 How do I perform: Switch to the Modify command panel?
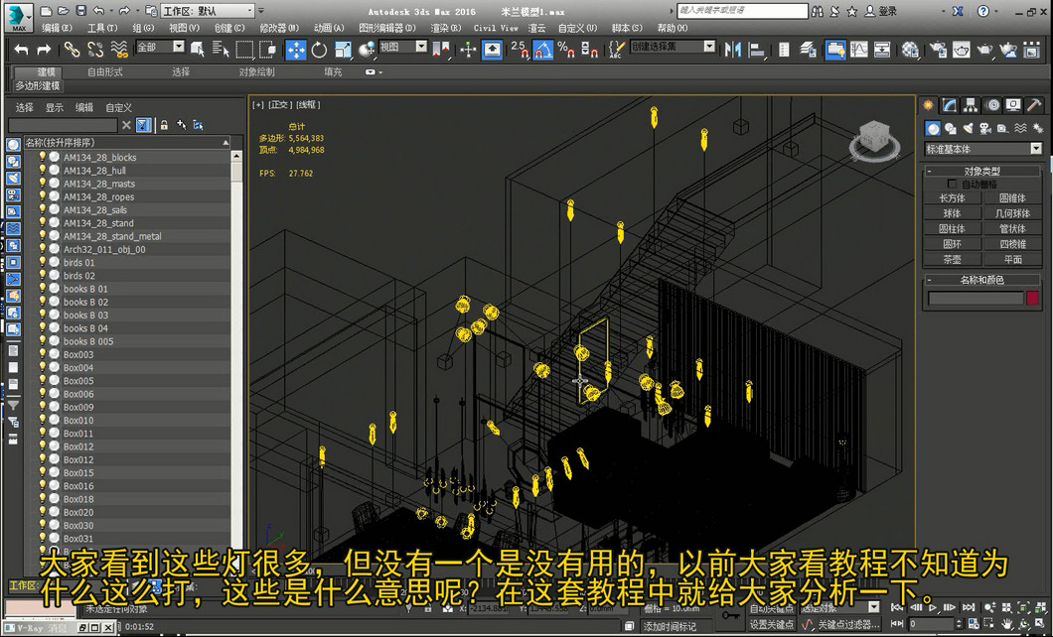950,105
